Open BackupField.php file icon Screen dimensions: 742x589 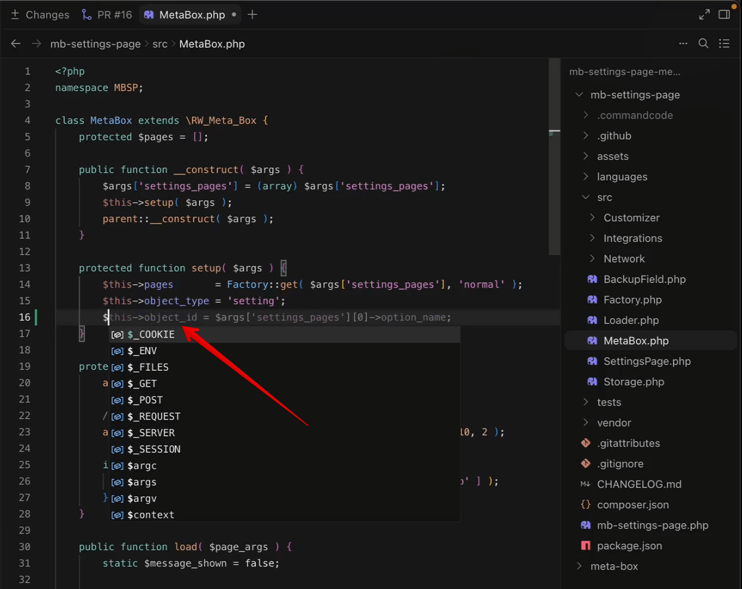(x=592, y=279)
